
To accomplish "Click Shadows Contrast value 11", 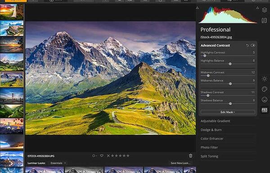I will point(253,92).
